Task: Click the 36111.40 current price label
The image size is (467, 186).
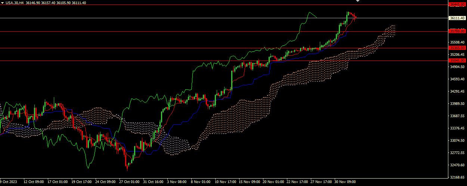Action: click(457, 18)
